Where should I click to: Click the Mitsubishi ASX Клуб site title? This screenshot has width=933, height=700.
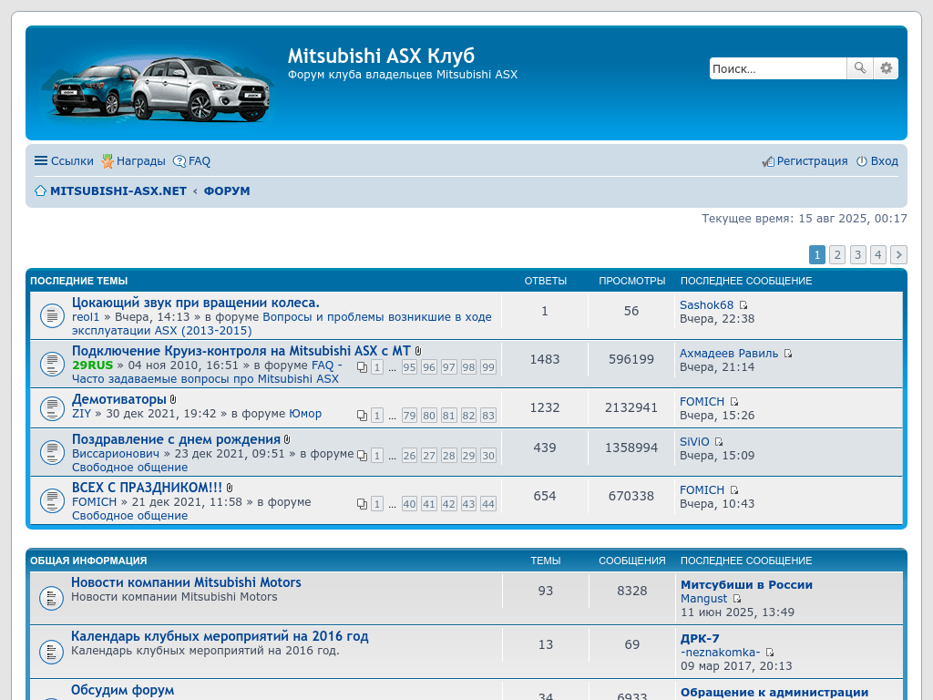pyautogui.click(x=382, y=56)
